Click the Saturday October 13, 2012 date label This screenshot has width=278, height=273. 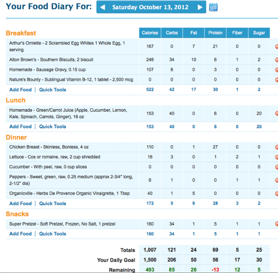pos(150,7)
